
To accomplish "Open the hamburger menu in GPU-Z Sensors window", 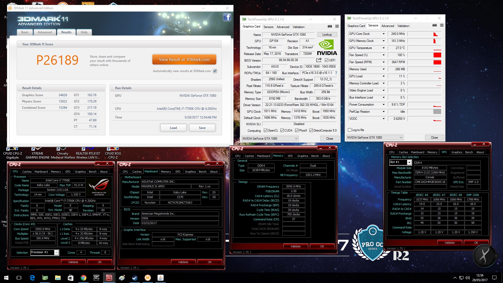I will pos(442,25).
